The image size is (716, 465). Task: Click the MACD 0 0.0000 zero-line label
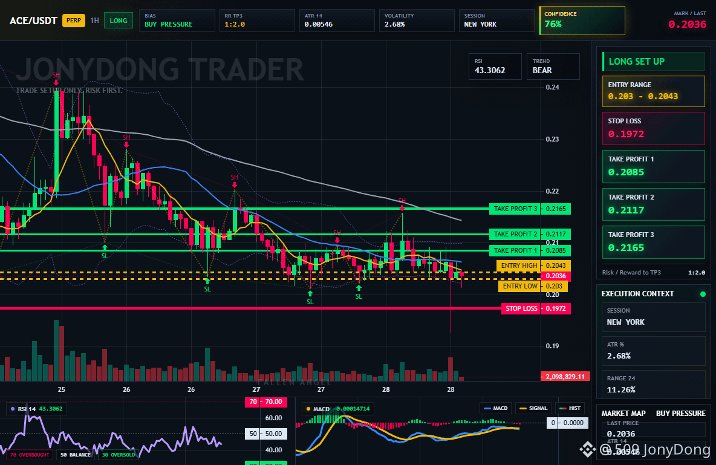[x=567, y=423]
